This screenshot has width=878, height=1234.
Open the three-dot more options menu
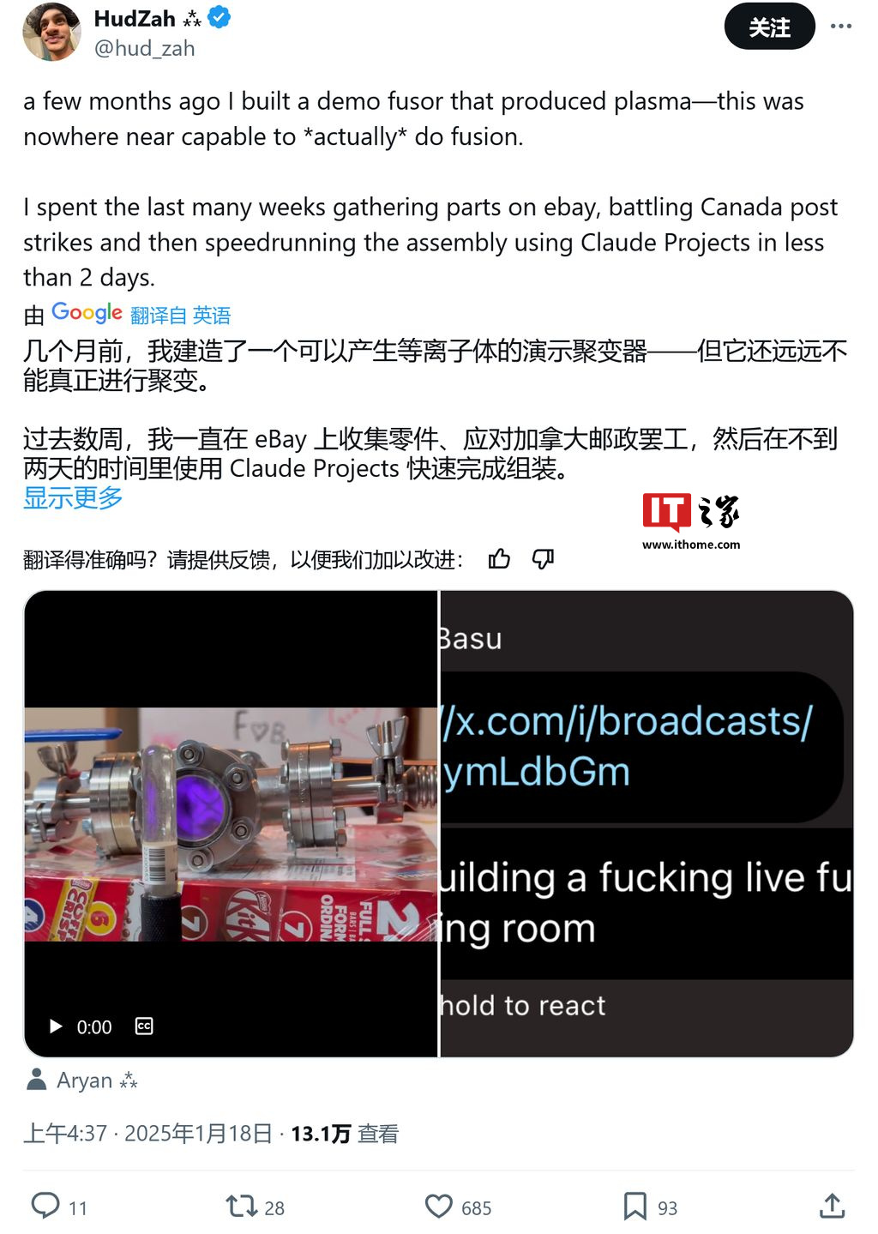pyautogui.click(x=841, y=26)
